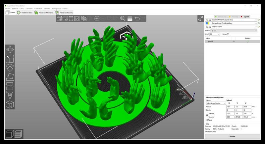Open the Zobrazení menu
The image size is (265, 144).
coord(29,9)
